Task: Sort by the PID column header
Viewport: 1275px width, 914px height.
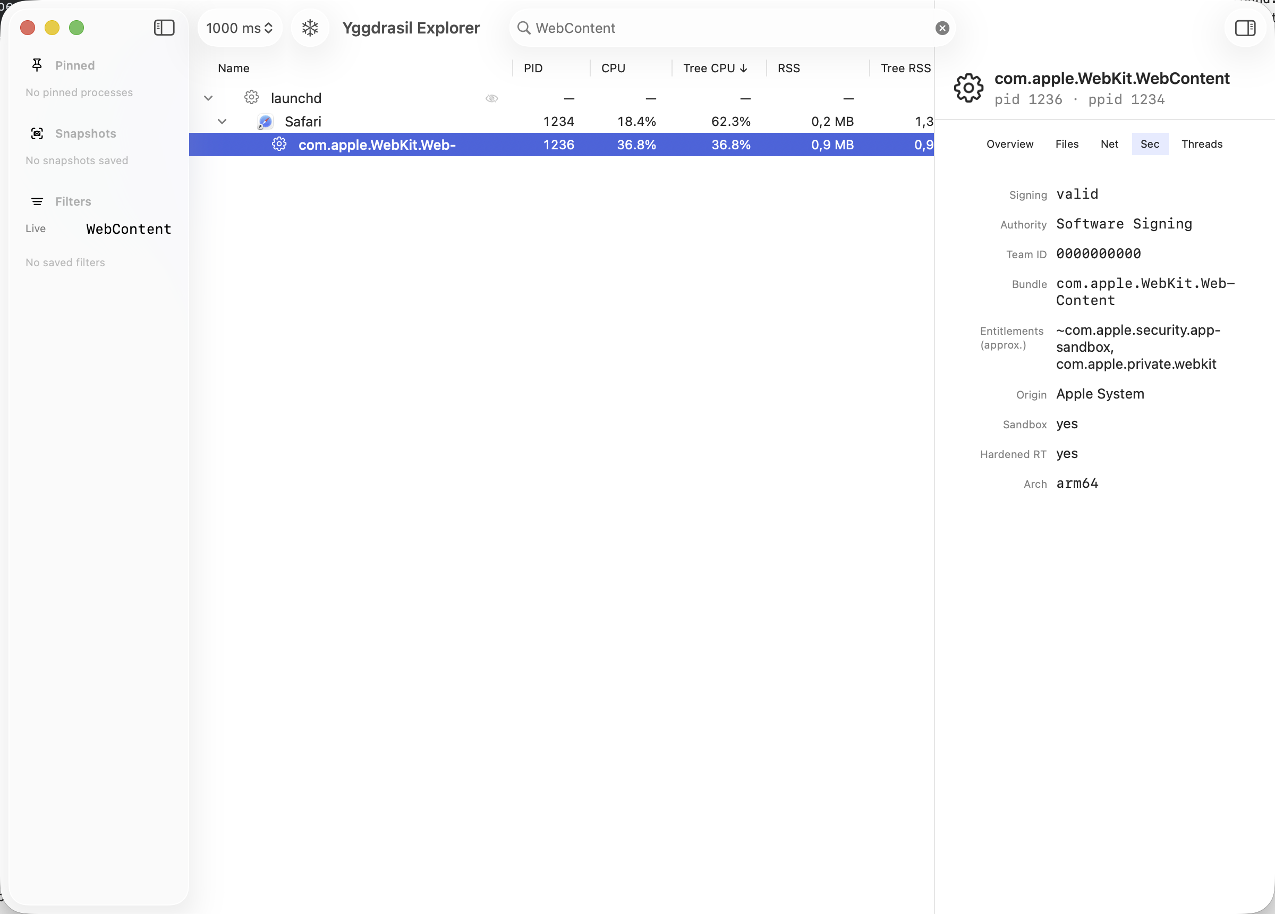Action: point(533,68)
